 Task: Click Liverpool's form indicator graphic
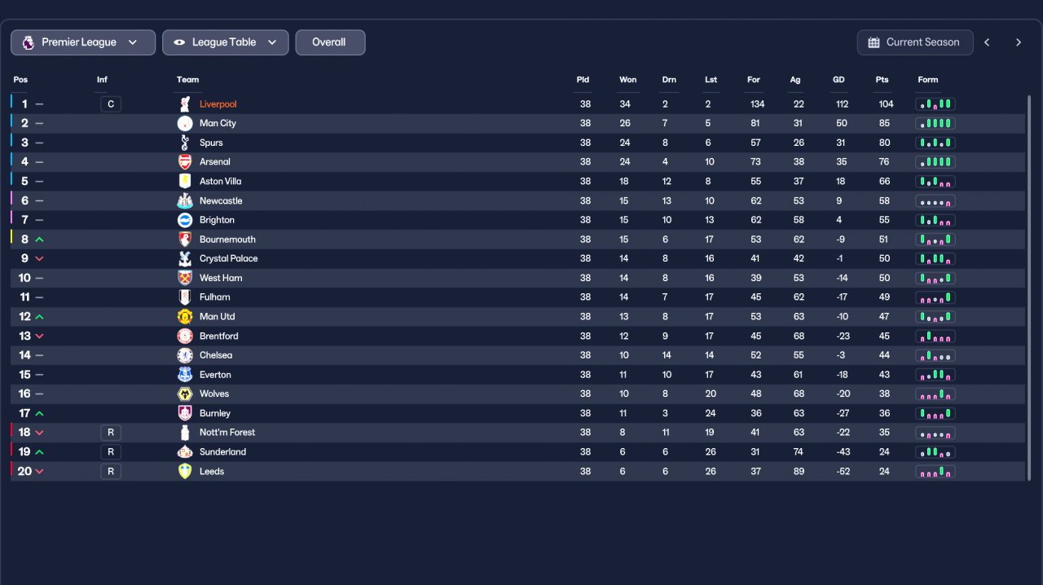tap(935, 104)
